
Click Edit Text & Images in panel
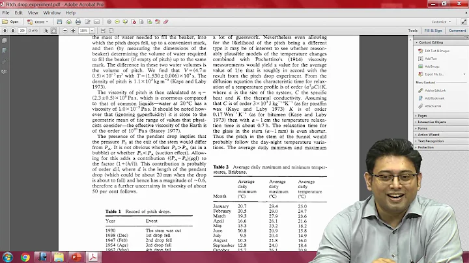pos(434,51)
